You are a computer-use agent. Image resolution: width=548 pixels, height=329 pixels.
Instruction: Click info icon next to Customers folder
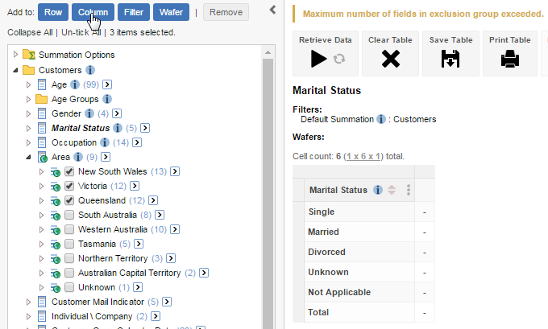coord(90,70)
